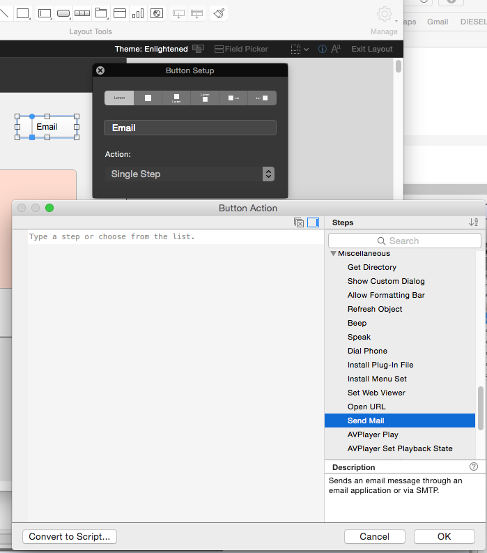487x553 pixels.
Task: Open the Manage gear menu
Action: point(385,15)
